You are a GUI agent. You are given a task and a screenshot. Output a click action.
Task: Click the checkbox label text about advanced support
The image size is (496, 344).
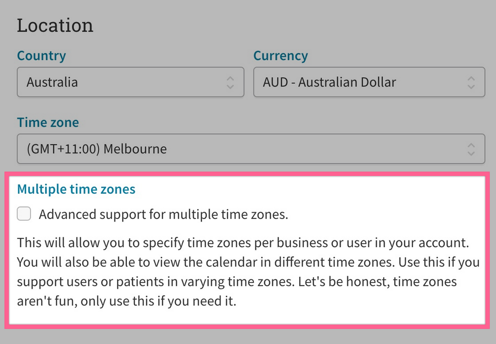[x=164, y=214]
